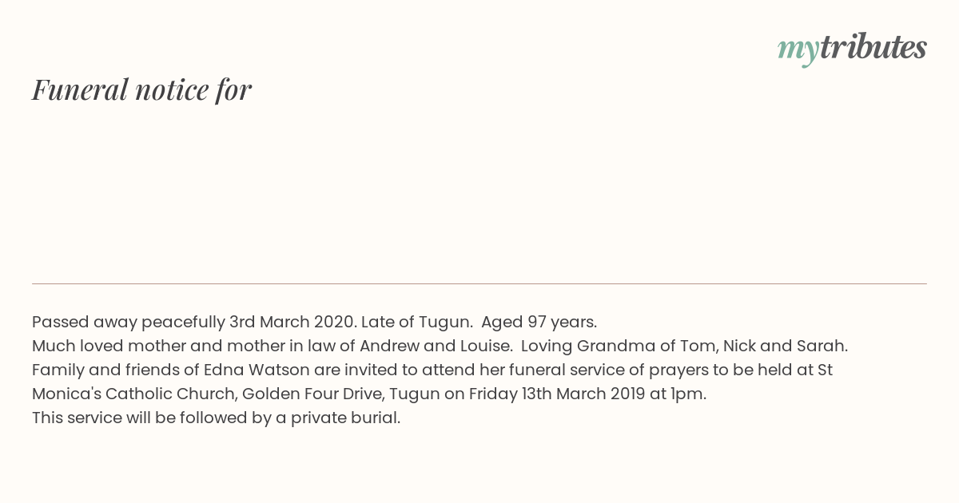Screen dimensions: 959x503
Task: Click the names "Andrew and Louise"
Action: [x=435, y=347]
